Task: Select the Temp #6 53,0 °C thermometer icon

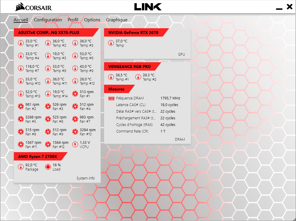Action: [x=75, y=56]
